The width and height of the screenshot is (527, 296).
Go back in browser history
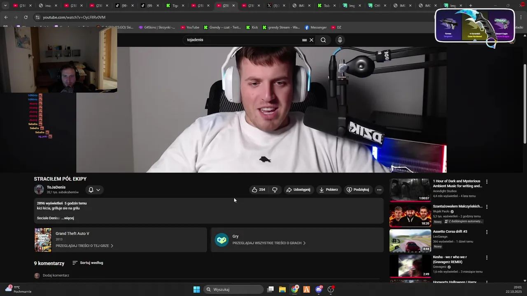(x=6, y=17)
